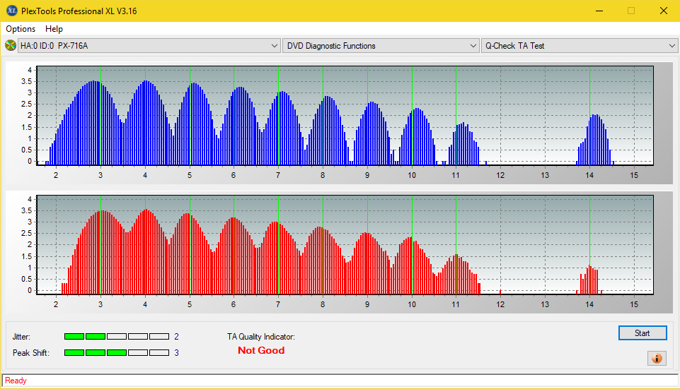Expand the Q-Check TA Test dropdown

point(580,45)
